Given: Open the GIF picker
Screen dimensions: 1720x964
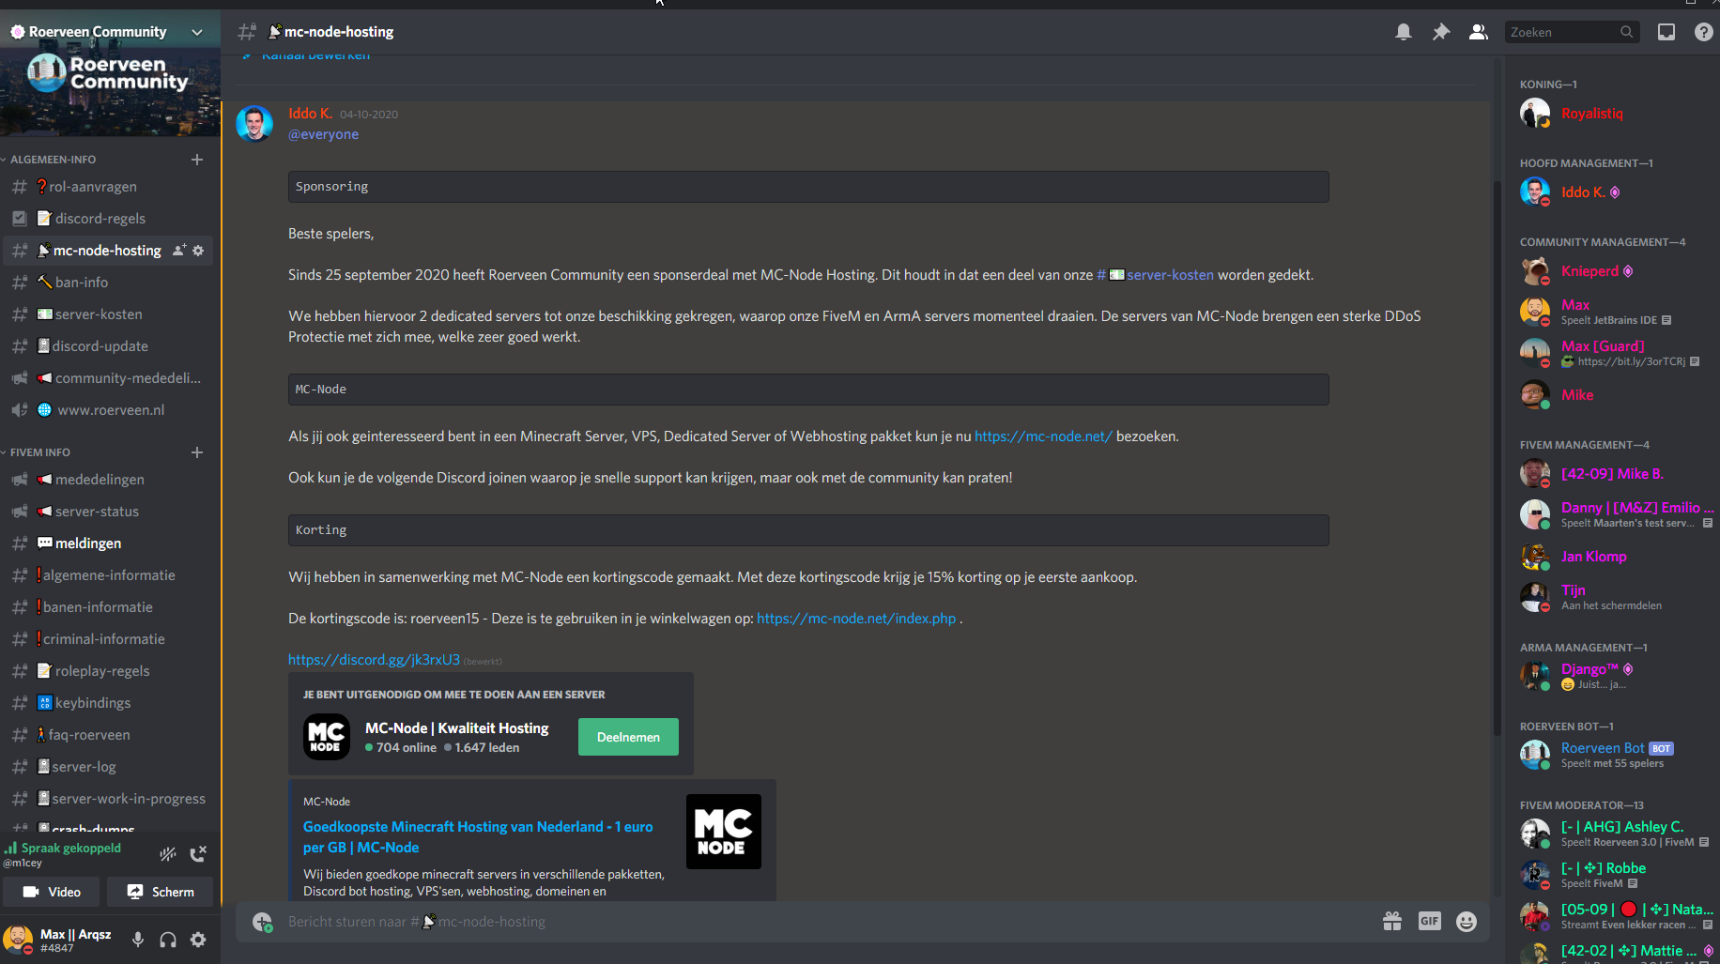Looking at the screenshot, I should 1429,922.
